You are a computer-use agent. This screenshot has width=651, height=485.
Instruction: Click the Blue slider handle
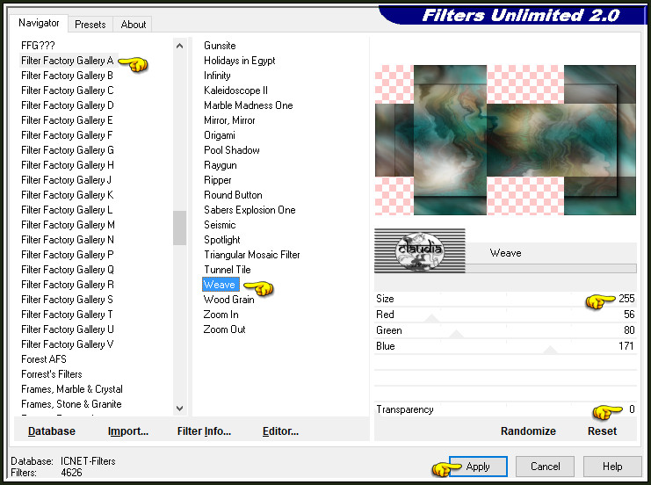[551, 350]
